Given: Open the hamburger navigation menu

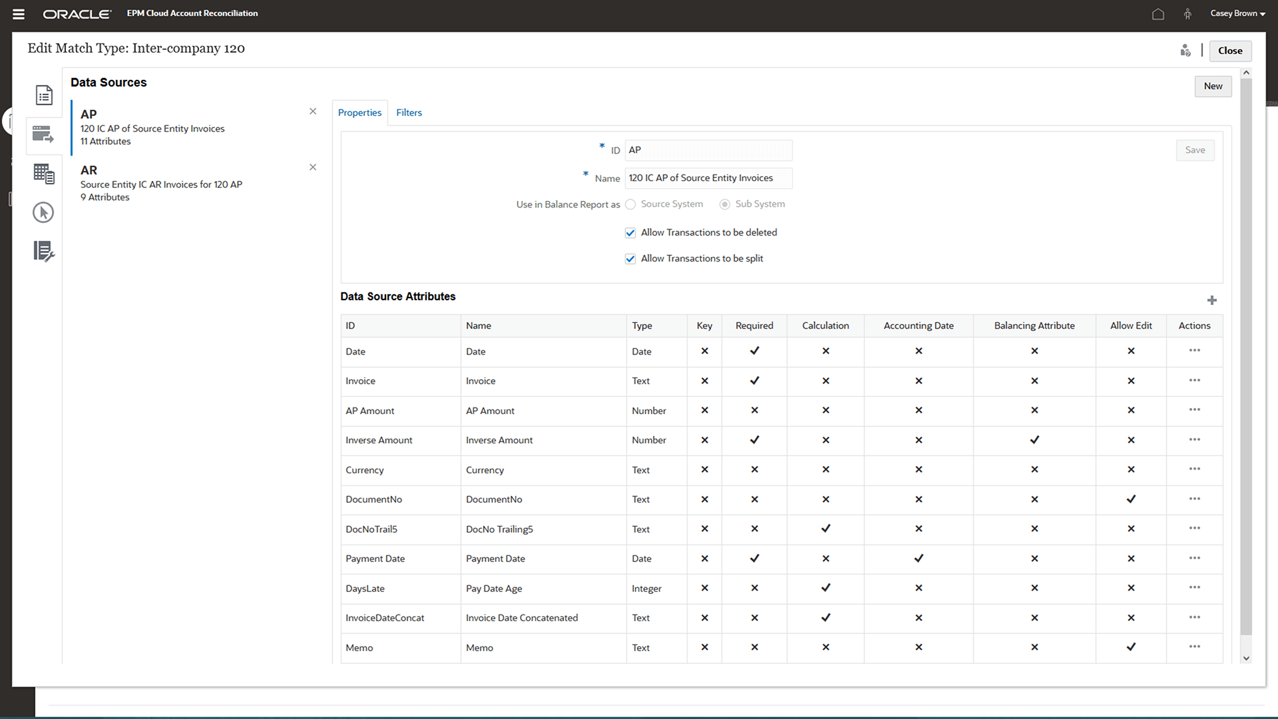Looking at the screenshot, I should (x=19, y=14).
